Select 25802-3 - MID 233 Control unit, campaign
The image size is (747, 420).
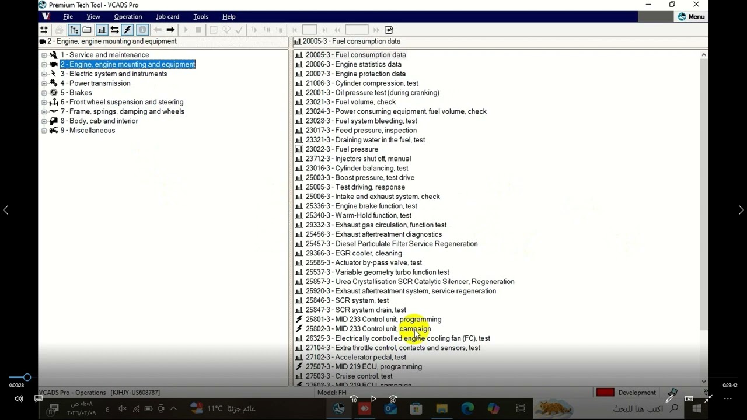[x=368, y=329]
